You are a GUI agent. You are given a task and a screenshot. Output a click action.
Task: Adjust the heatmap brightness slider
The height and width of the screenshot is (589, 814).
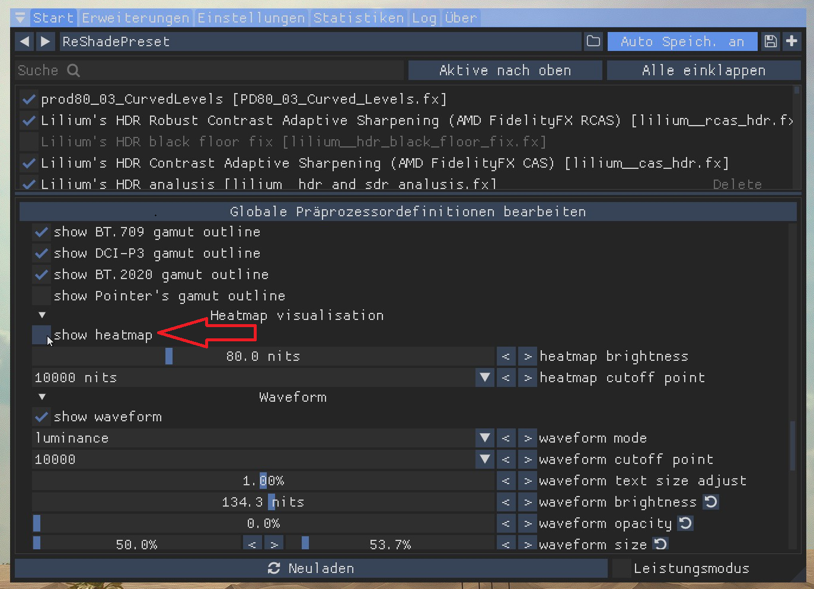coord(169,356)
